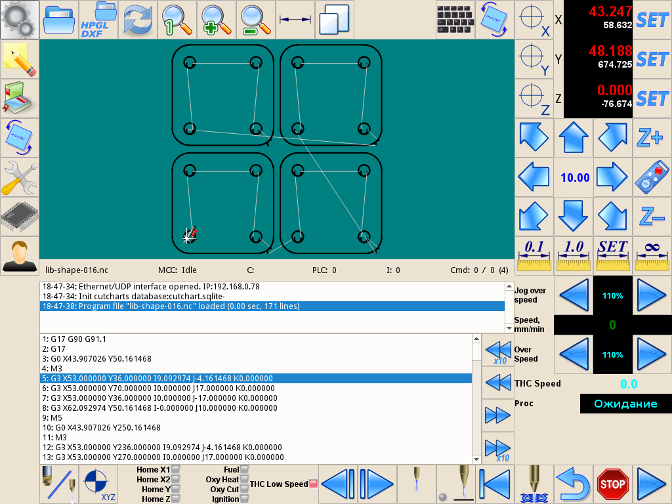Screen dimensions: 672x504
Task: Open the wrench and screwdriver settings
Action: [x=20, y=177]
